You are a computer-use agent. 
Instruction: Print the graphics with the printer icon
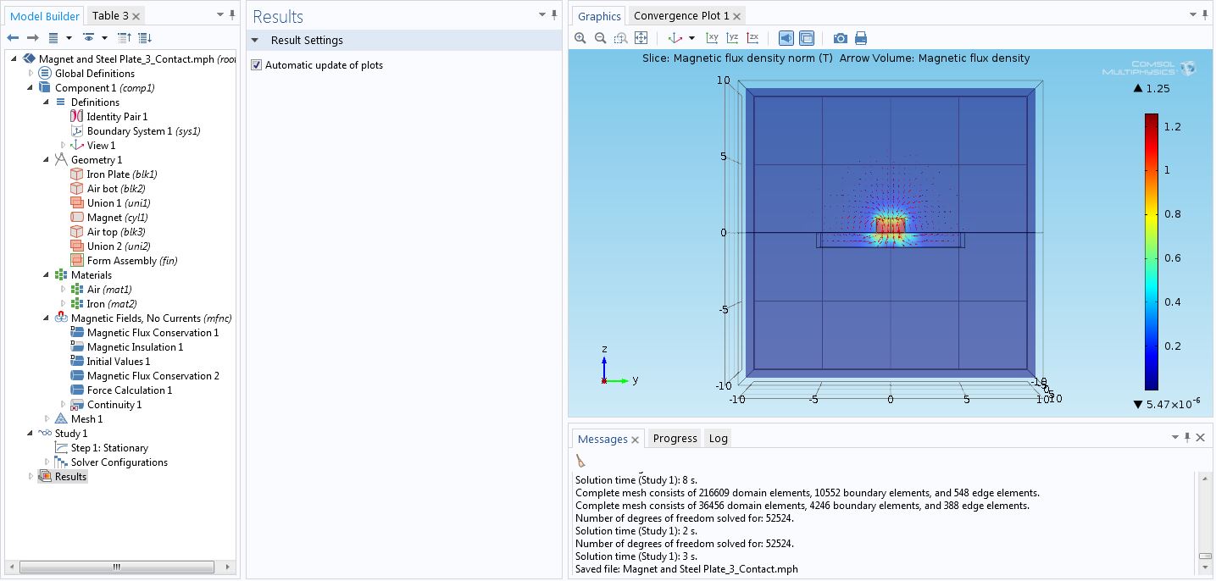pyautogui.click(x=861, y=38)
